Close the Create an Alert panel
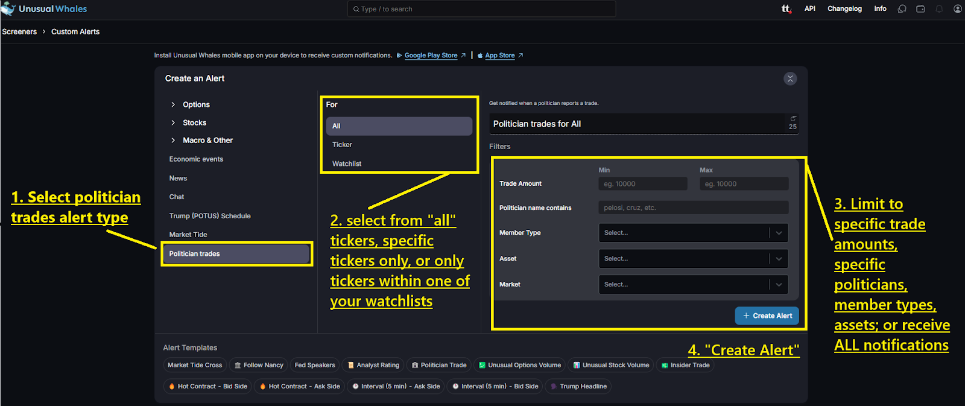This screenshot has height=406, width=965. (x=790, y=78)
